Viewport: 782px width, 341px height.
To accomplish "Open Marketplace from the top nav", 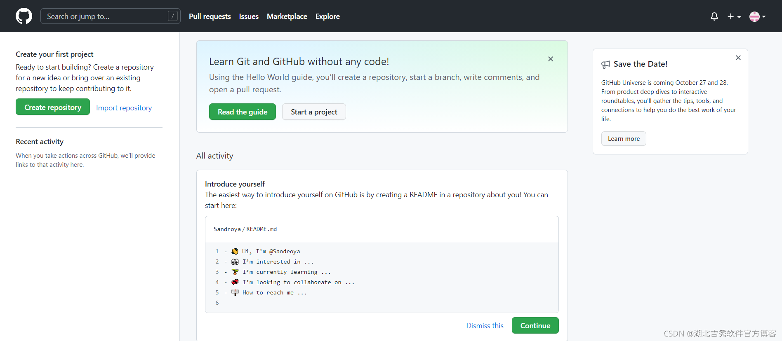I will 287,16.
